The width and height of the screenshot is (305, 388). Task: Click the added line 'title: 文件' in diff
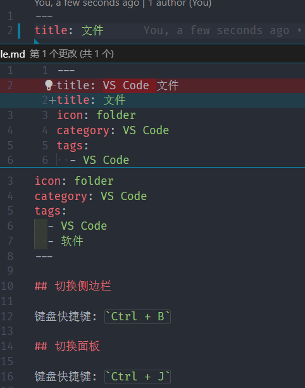click(152, 101)
